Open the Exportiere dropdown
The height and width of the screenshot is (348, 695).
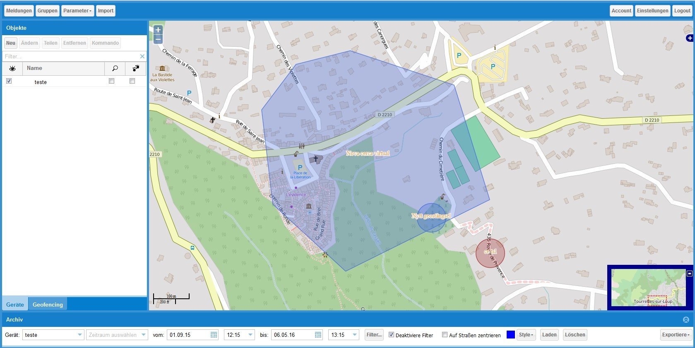pyautogui.click(x=676, y=335)
